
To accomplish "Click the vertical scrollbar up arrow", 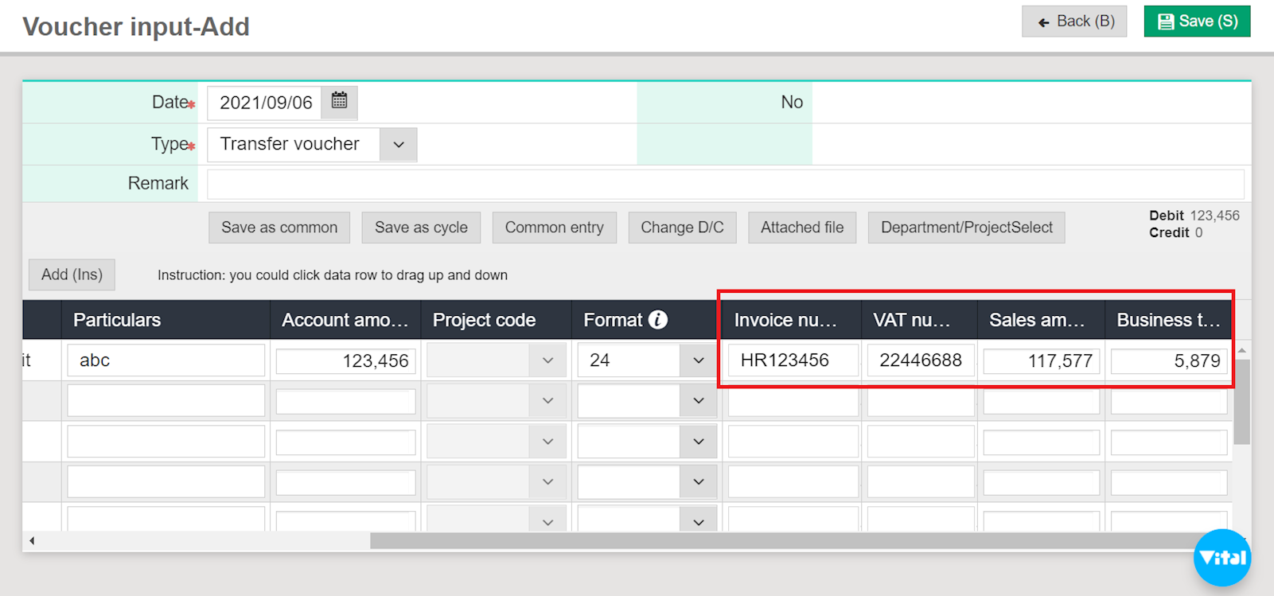I will click(1241, 351).
